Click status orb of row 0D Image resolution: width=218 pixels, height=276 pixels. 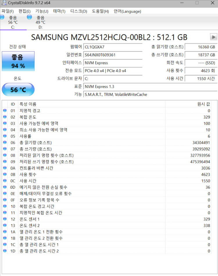(5, 187)
